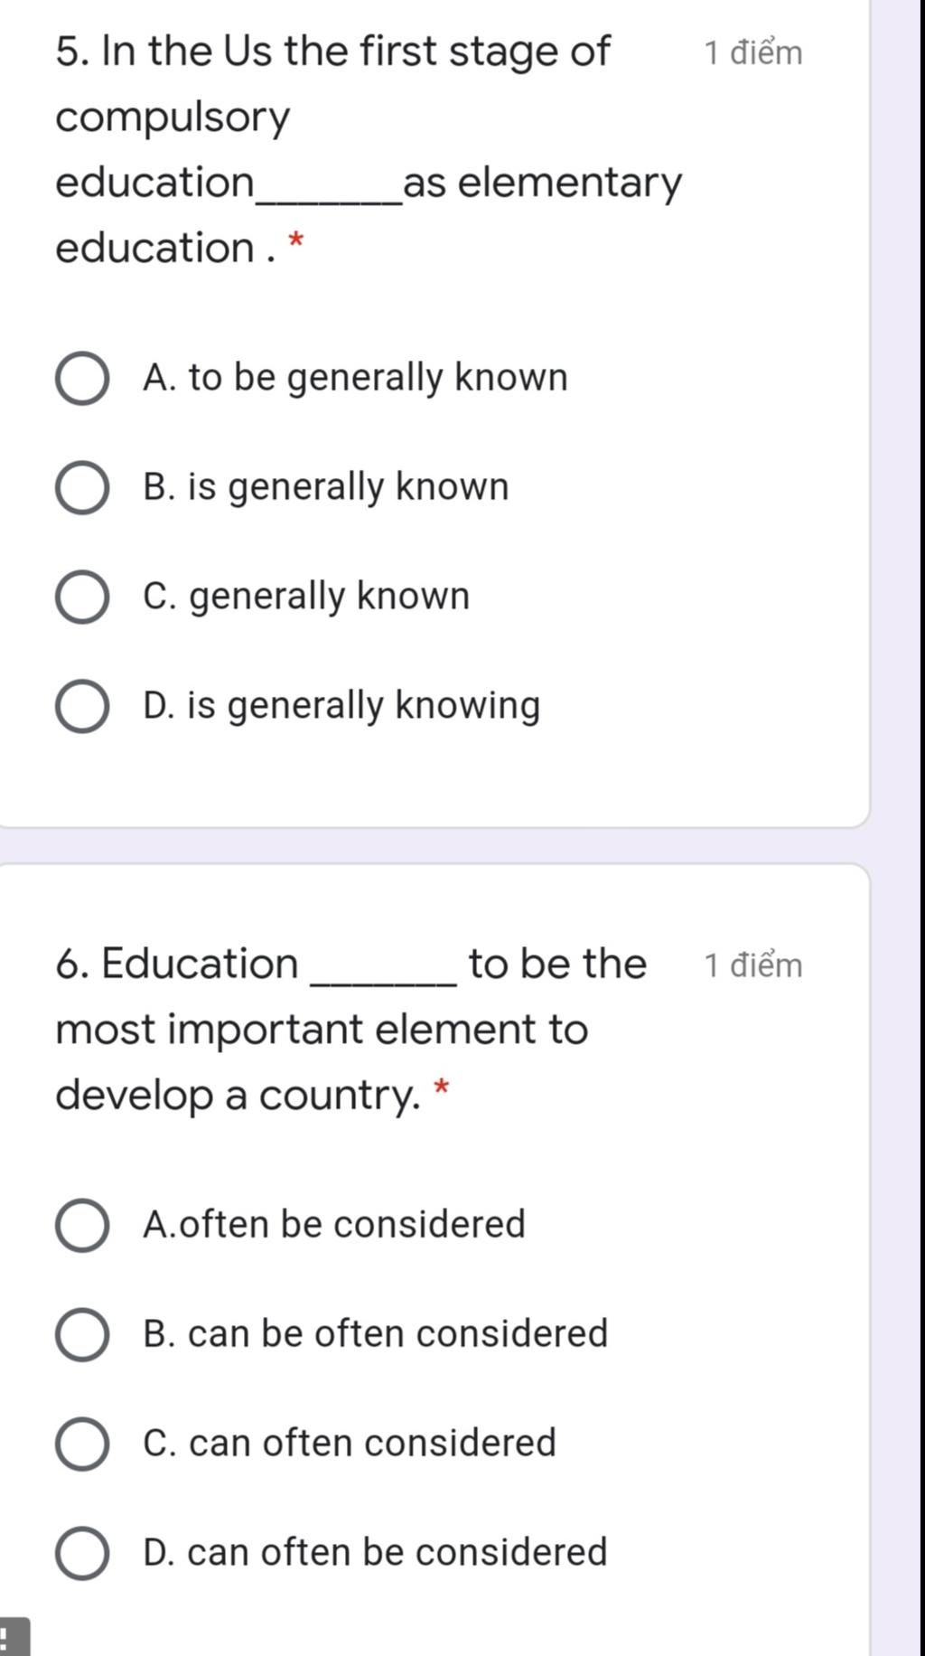Pick radio C. can often considered
This screenshot has height=1656, width=925.
coord(82,1444)
